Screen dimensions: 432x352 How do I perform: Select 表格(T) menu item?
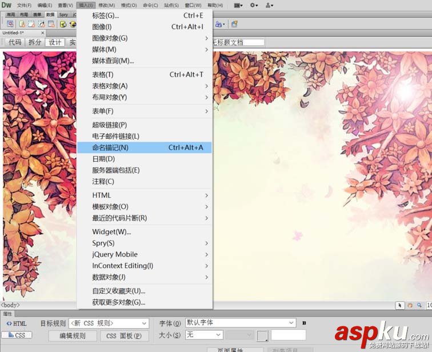pos(145,75)
